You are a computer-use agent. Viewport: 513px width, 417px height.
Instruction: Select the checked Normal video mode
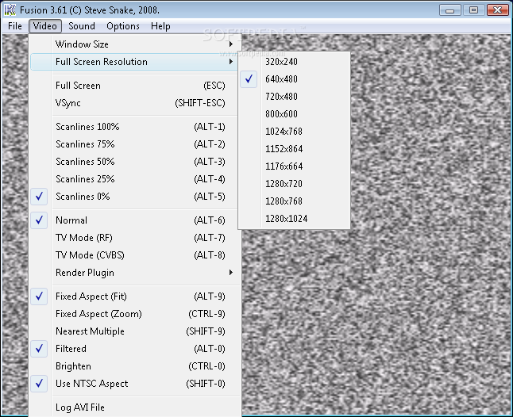coord(136,220)
